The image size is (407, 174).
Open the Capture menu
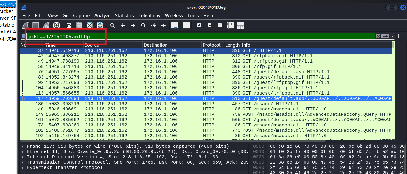pyautogui.click(x=82, y=16)
